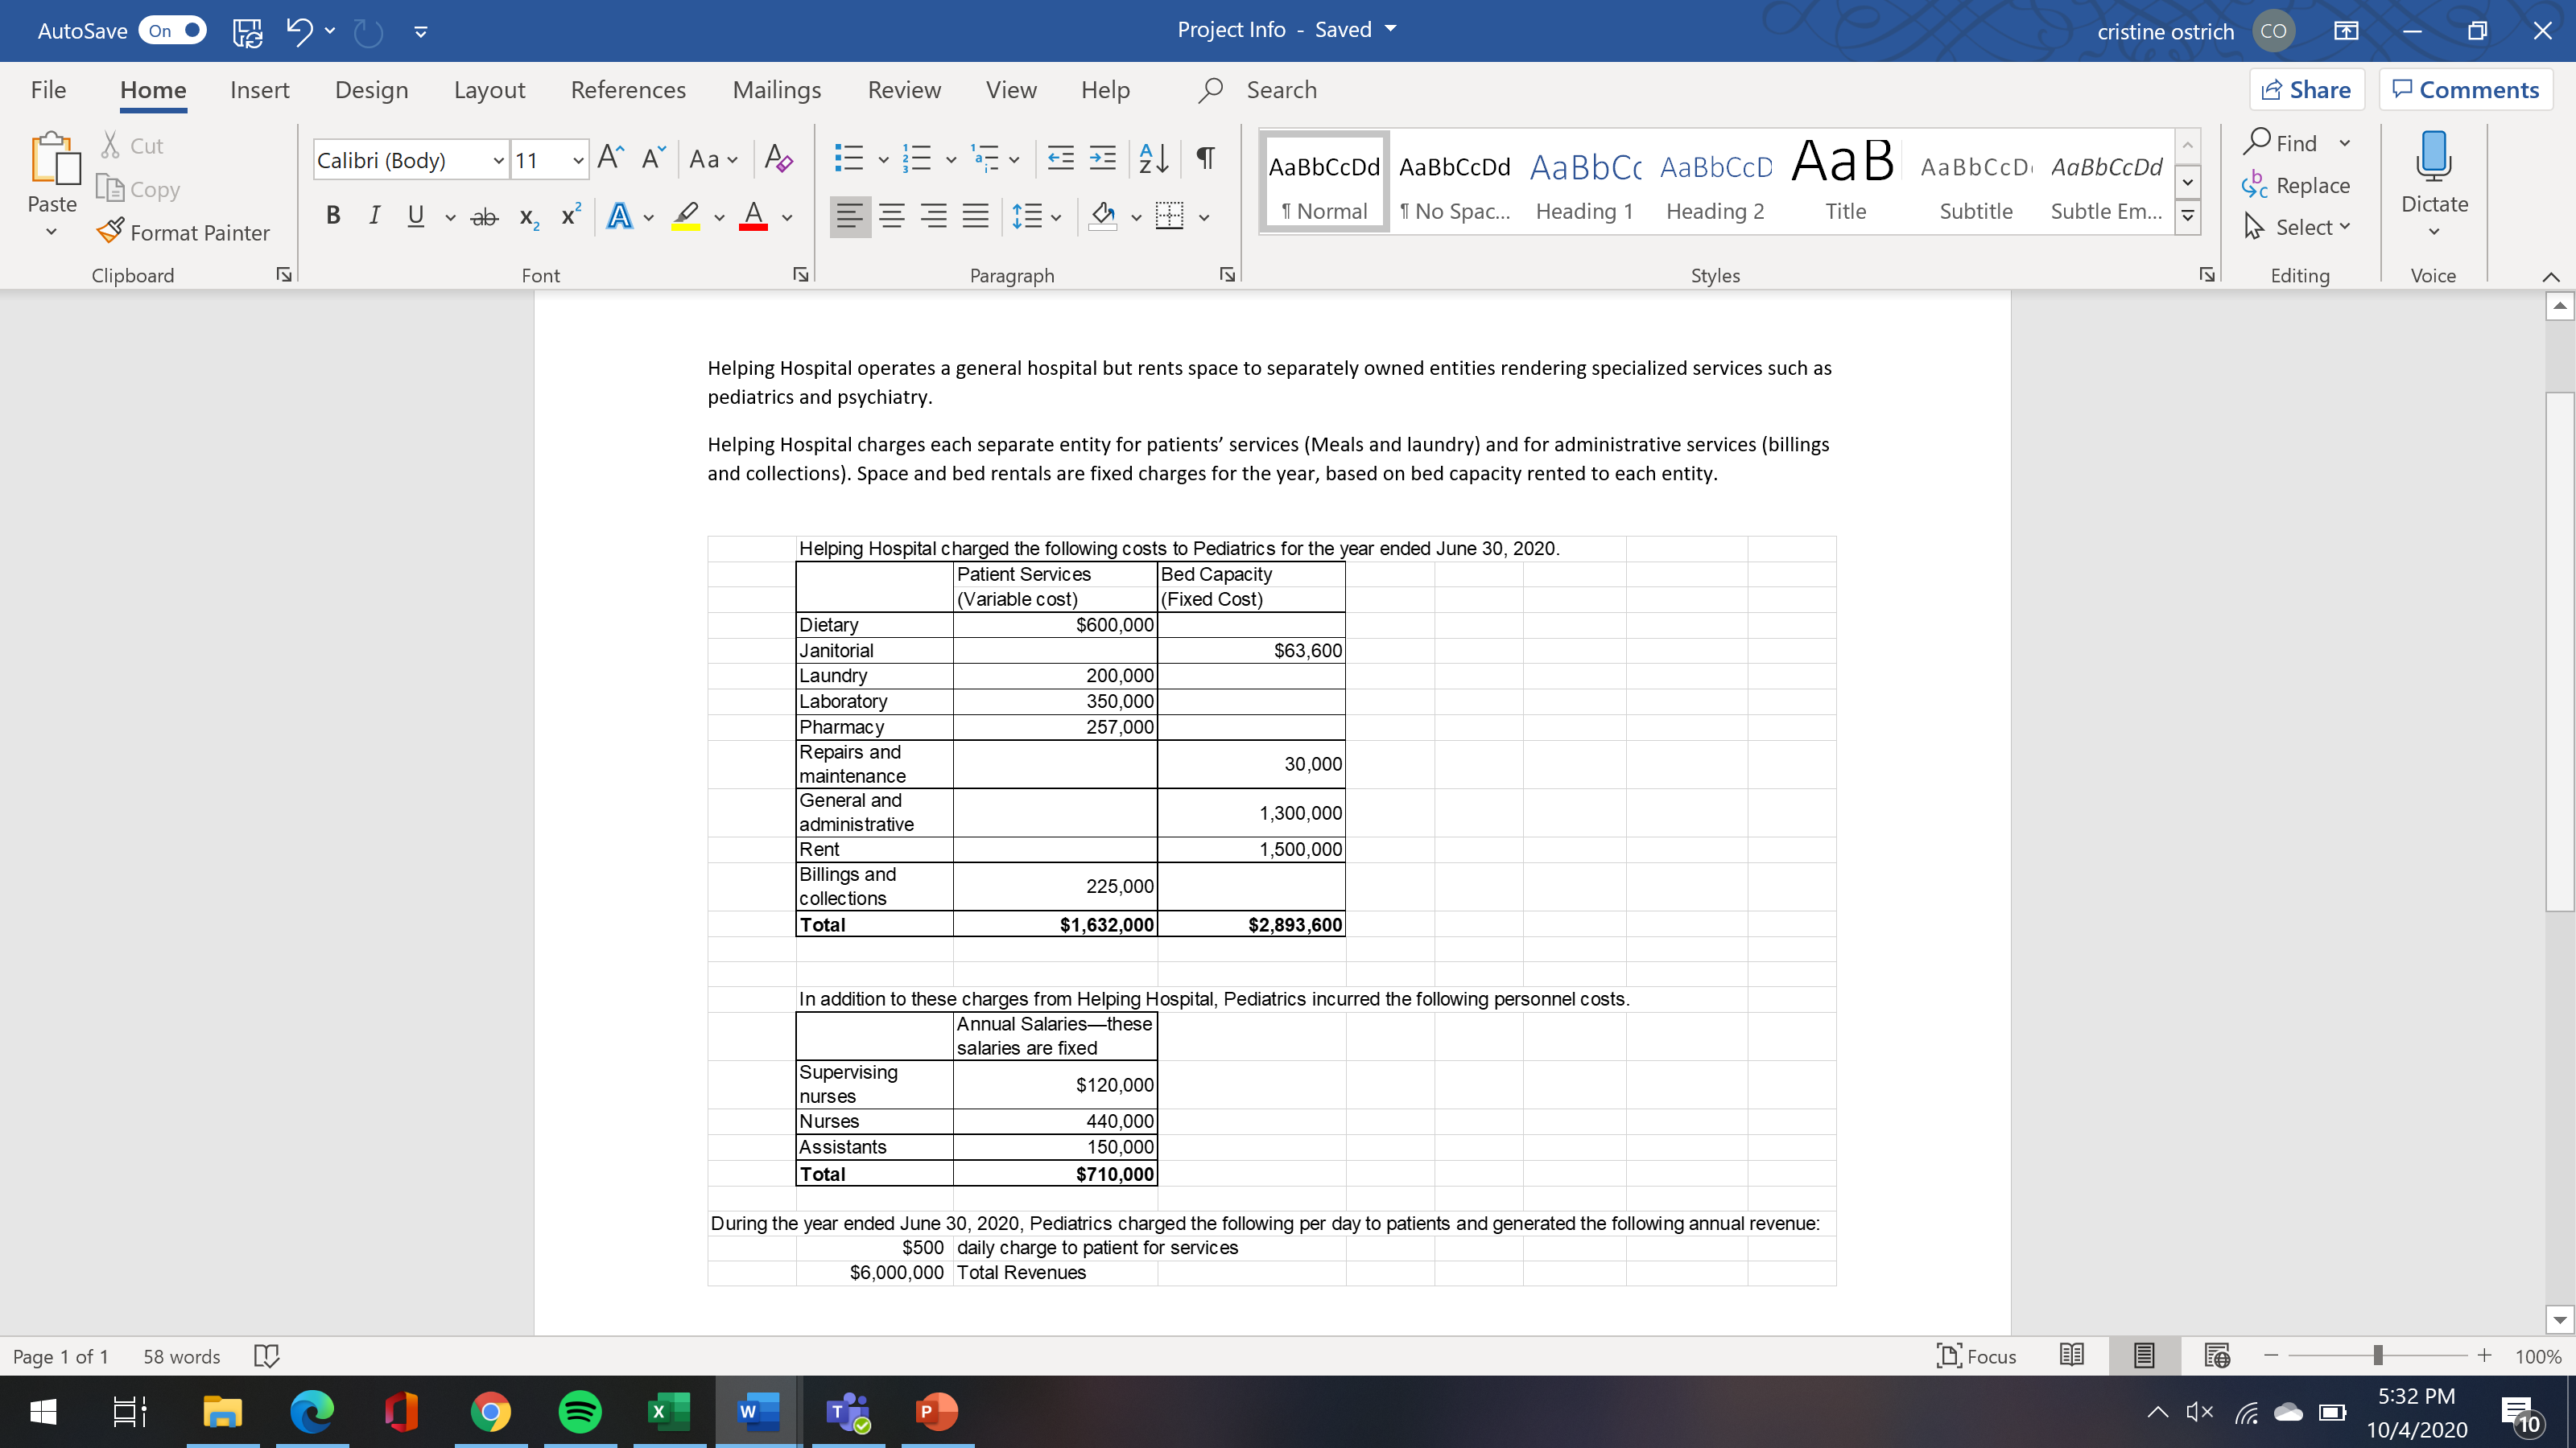Click the zoom slider handle in status bar

(2377, 1356)
